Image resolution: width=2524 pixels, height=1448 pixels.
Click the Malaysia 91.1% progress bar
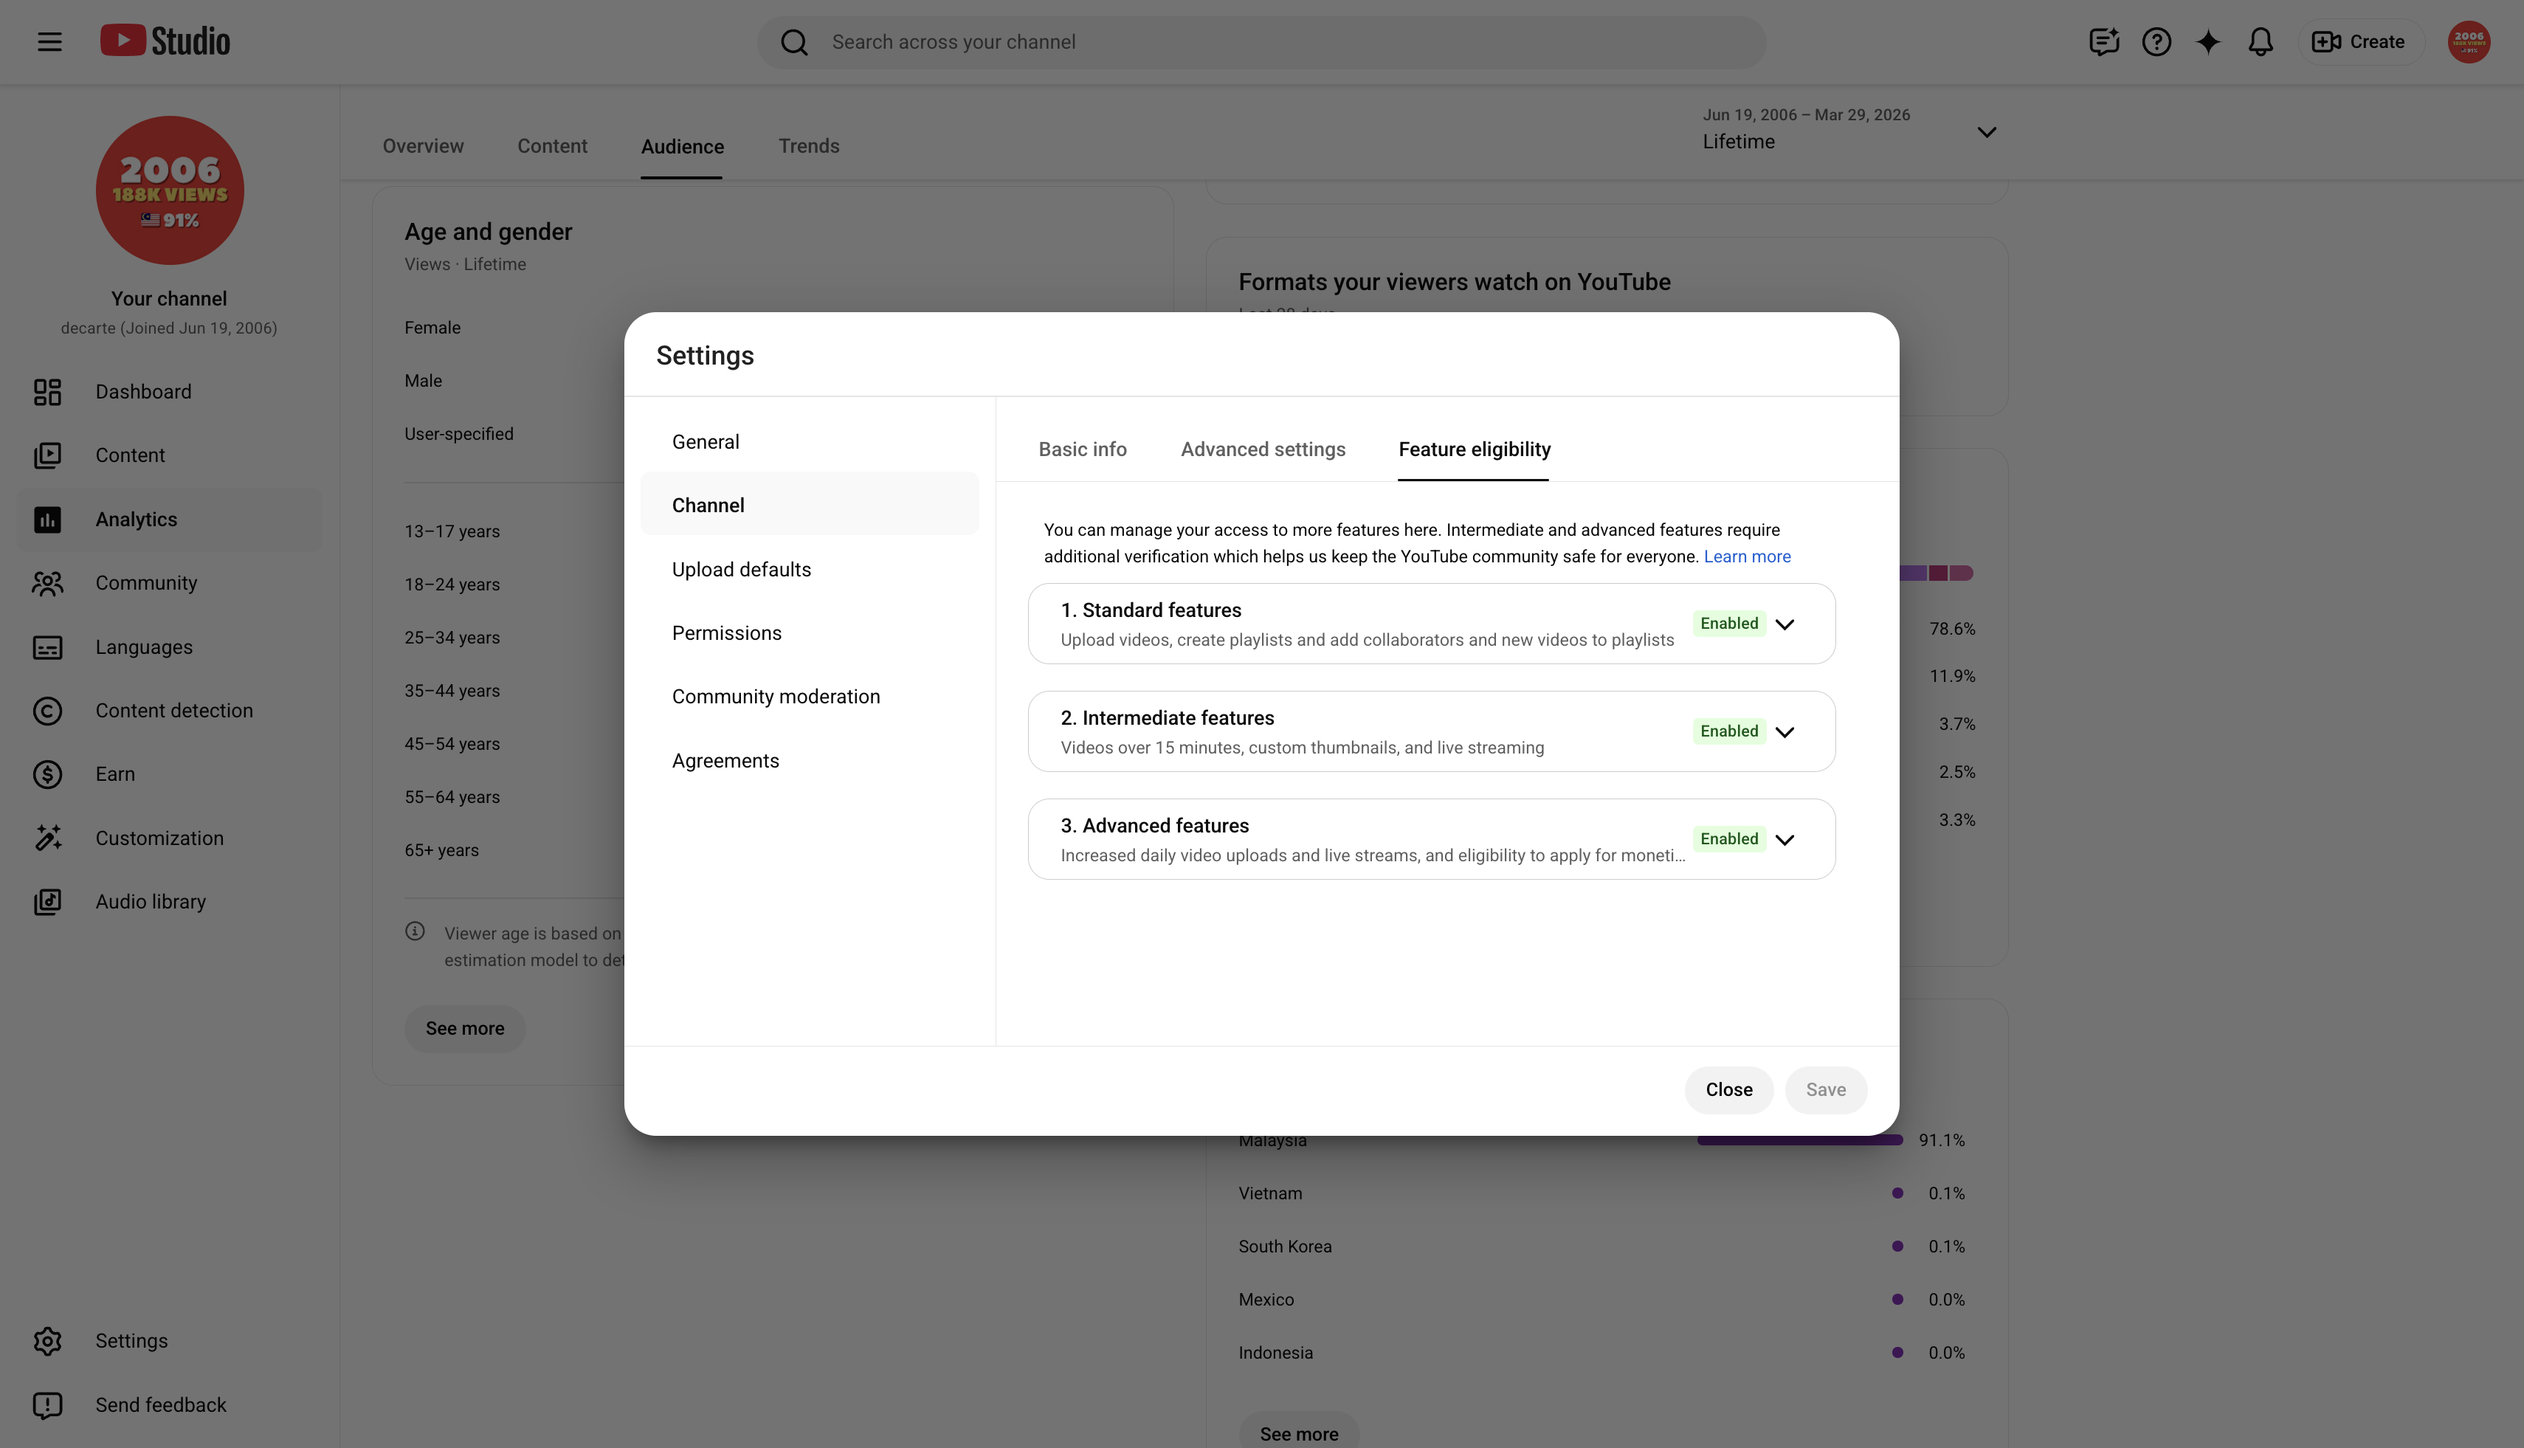1800,1140
